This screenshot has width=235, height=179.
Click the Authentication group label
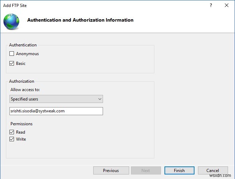(23, 45)
